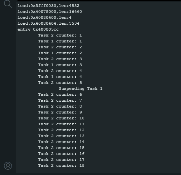Viewport: 181px width, 175px height.
Task: Click the 'entry 0x400805cc' line
Action: (38, 29)
